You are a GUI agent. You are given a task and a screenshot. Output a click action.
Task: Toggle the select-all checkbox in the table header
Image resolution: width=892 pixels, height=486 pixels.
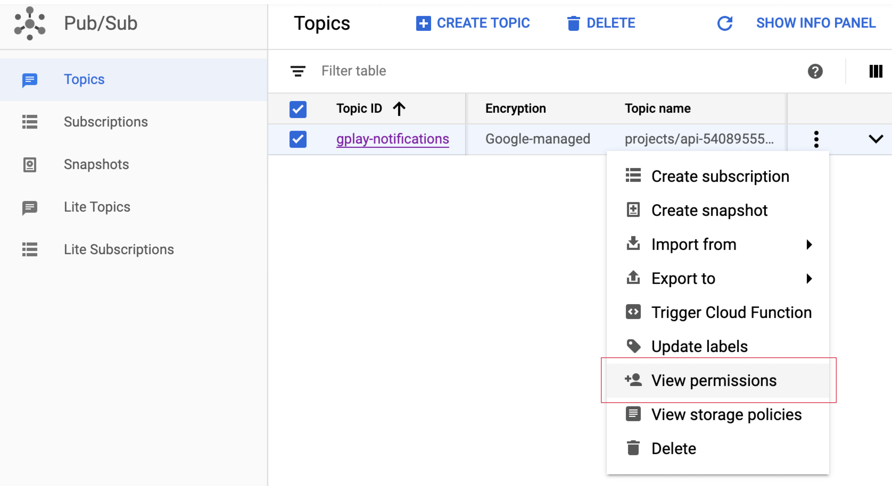(x=298, y=109)
